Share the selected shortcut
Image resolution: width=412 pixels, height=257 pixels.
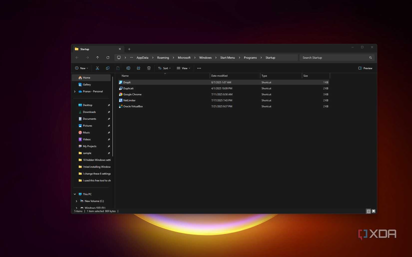click(139, 68)
